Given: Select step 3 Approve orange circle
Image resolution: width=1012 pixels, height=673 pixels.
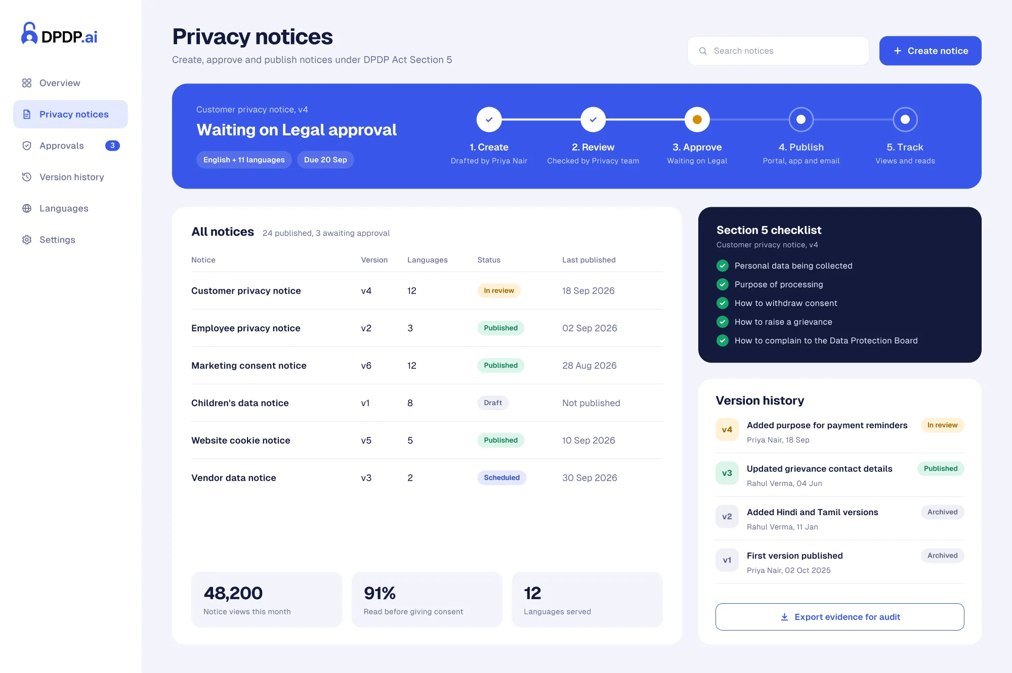Looking at the screenshot, I should 697,120.
